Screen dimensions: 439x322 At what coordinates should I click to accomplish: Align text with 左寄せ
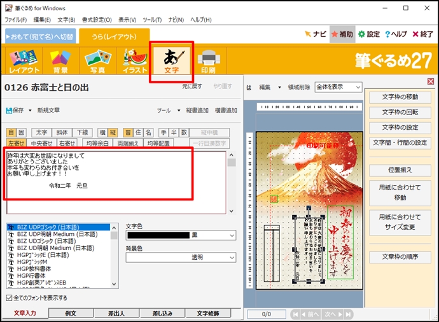click(16, 143)
